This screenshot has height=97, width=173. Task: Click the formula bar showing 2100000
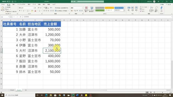tap(97, 17)
